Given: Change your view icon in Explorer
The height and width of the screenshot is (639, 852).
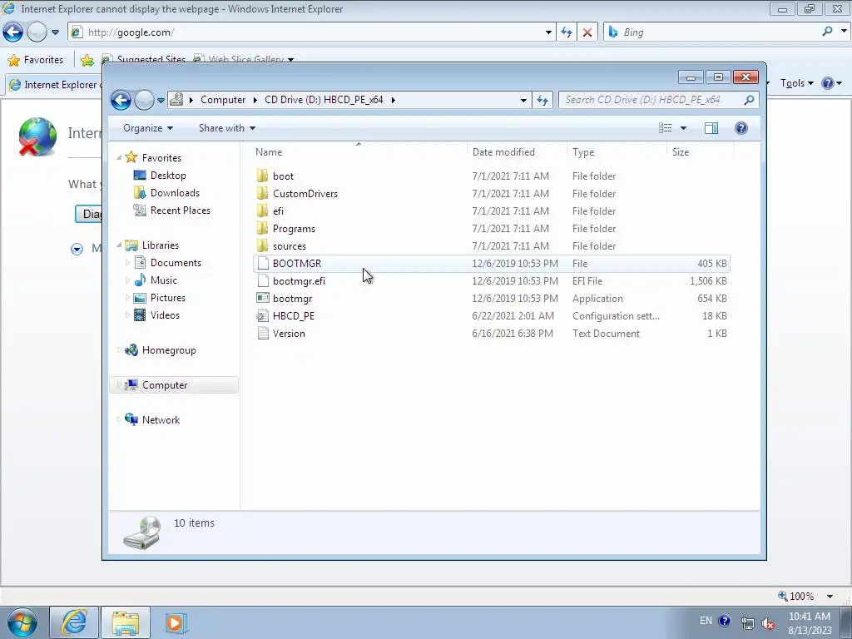Looking at the screenshot, I should click(x=666, y=128).
